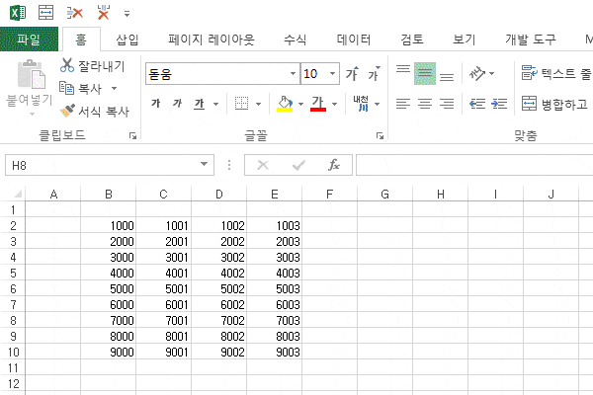Click the delete column quick access icon
This screenshot has height=395, width=593.
[103, 13]
